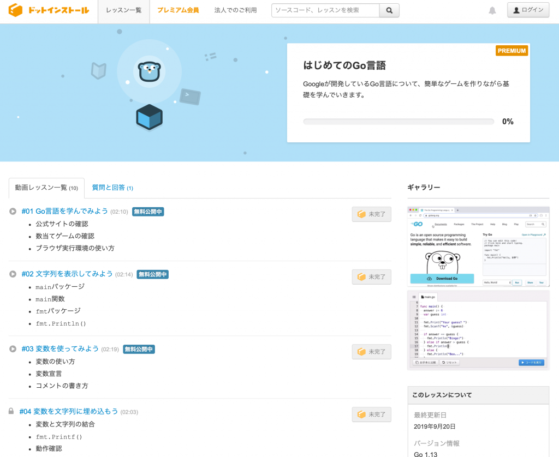
Task: Mark lesson #01 未完了 as complete
Action: [x=371, y=214]
